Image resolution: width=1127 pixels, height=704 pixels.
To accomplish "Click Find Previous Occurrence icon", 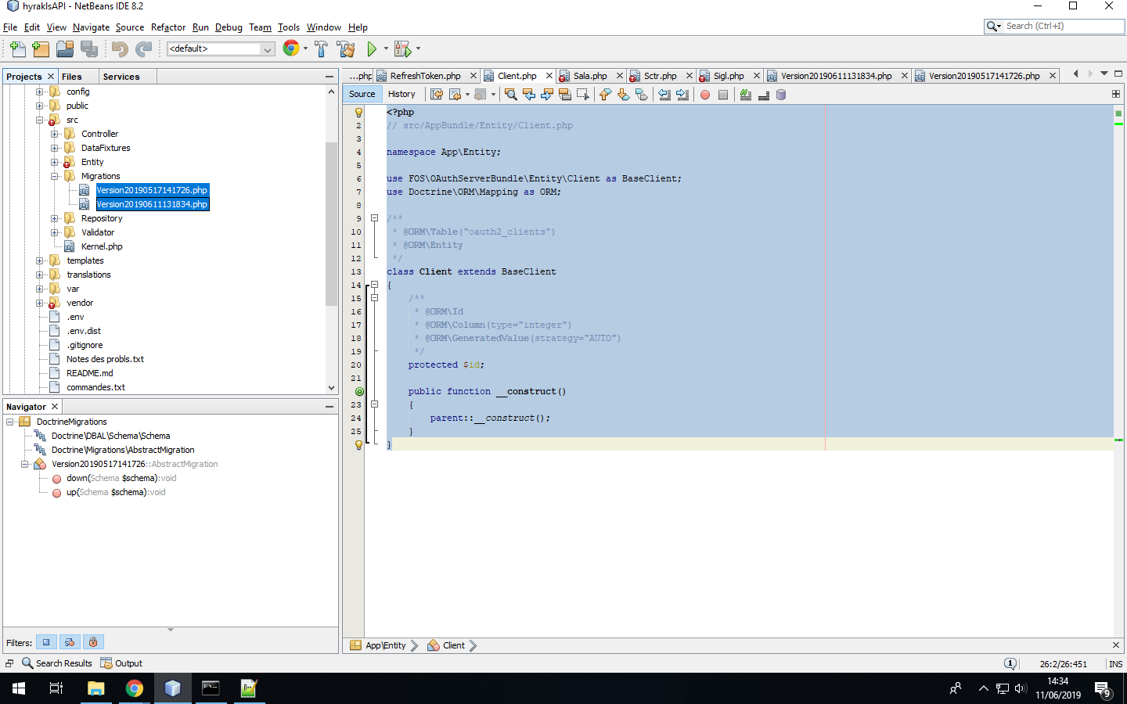I will point(529,95).
